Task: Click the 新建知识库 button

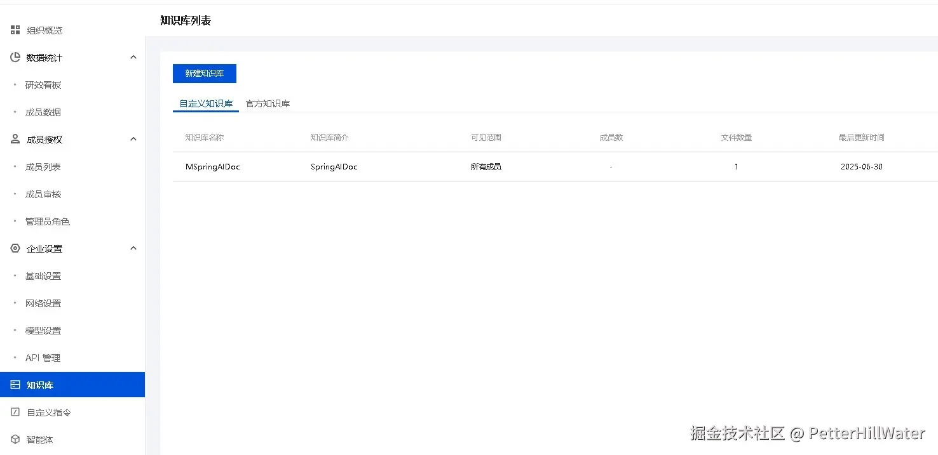Action: coord(204,73)
